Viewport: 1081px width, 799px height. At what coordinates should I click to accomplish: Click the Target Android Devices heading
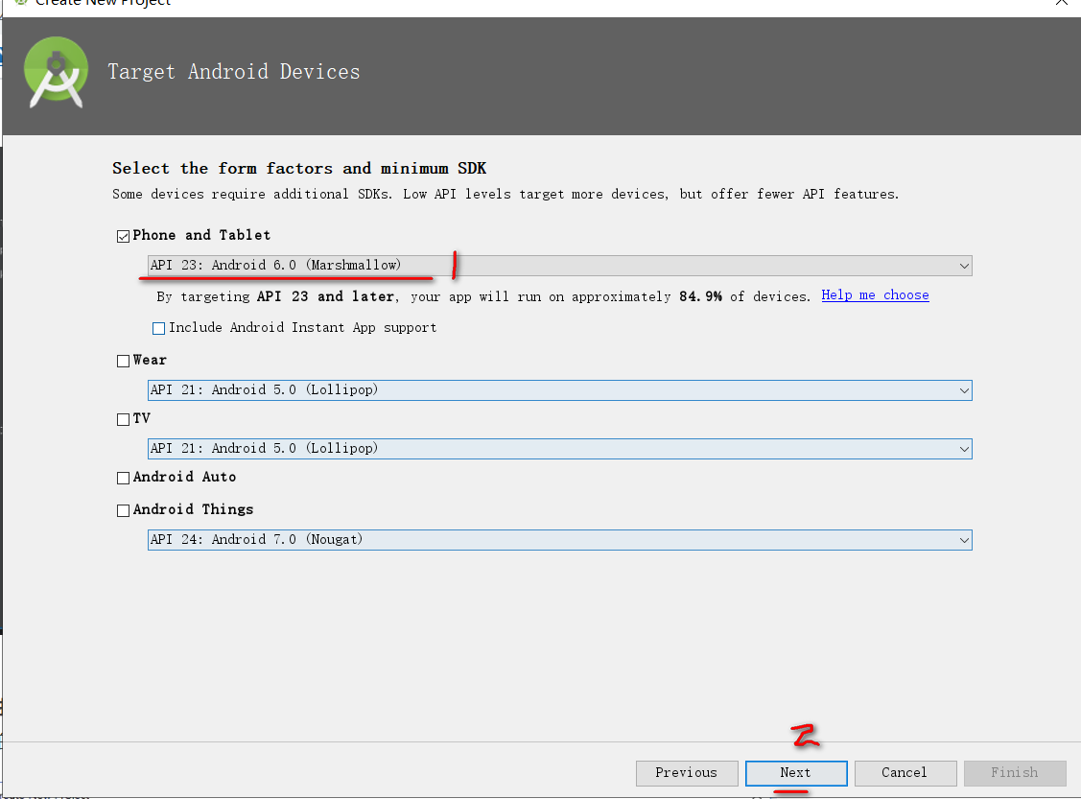point(234,72)
